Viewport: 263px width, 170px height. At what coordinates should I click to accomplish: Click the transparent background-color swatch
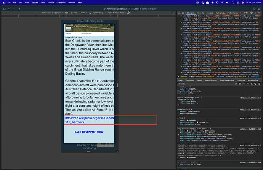[x=197, y=122]
